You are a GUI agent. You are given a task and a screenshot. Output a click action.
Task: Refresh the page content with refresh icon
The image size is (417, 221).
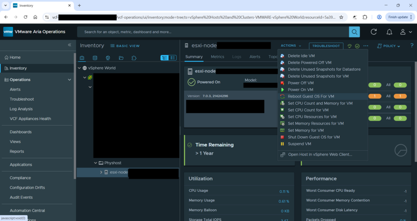(x=374, y=32)
